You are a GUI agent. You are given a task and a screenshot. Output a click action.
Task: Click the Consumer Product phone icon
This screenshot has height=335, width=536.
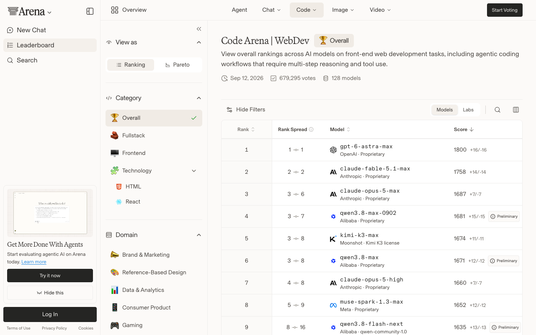(x=115, y=307)
